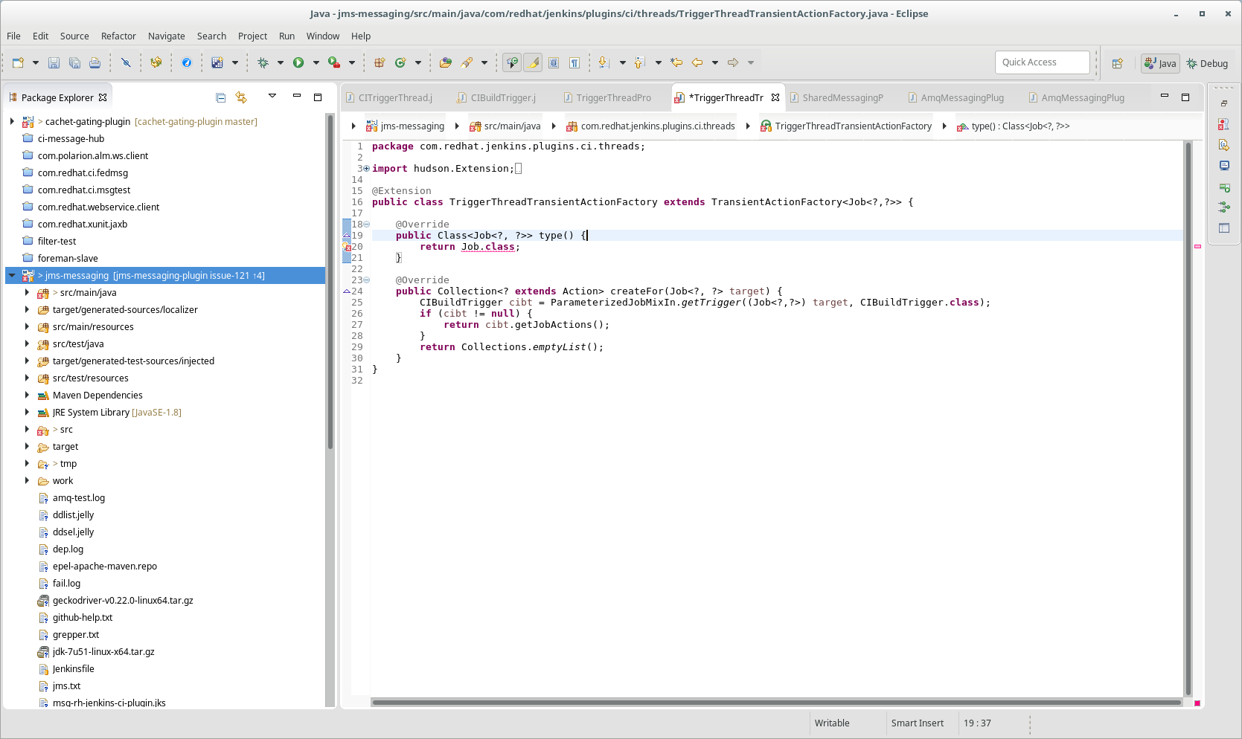Expand the folded imports at line 3
The width and height of the screenshot is (1242, 739).
click(x=366, y=169)
